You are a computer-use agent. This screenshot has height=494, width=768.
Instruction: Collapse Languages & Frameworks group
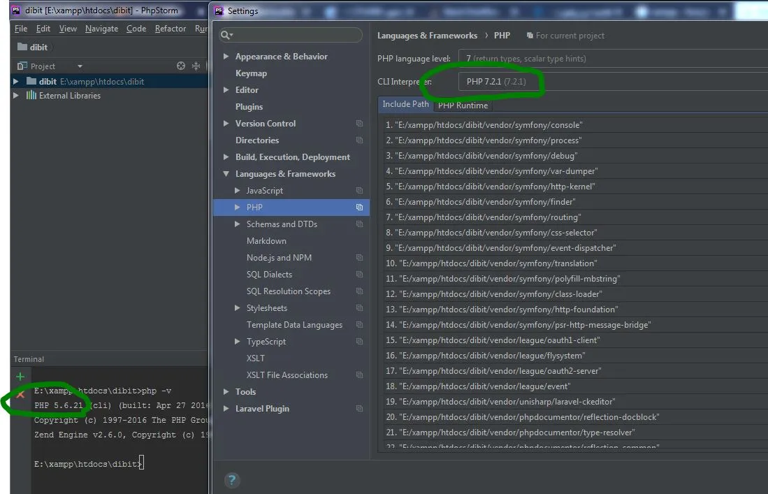[226, 173]
